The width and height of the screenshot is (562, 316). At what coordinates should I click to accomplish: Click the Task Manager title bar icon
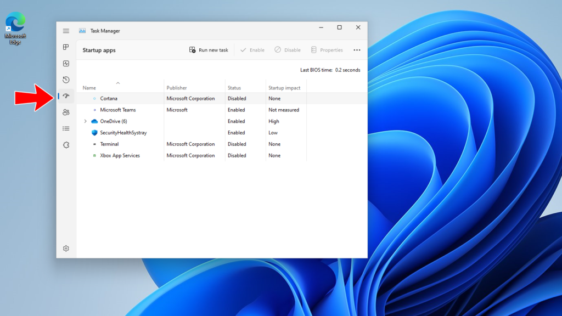click(82, 31)
